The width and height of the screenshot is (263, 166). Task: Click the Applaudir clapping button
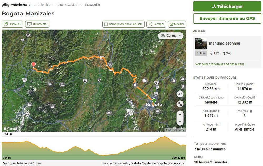pyautogui.click(x=12, y=24)
